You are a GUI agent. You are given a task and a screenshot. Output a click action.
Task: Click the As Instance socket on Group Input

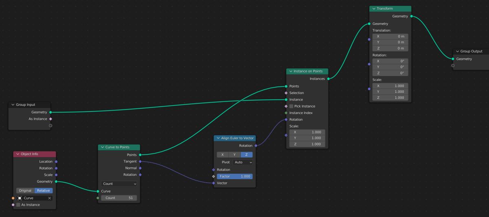click(51, 119)
